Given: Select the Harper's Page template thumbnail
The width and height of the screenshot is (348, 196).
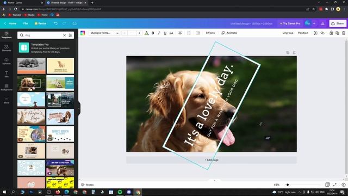Looking at the screenshot, I should tap(32, 117).
